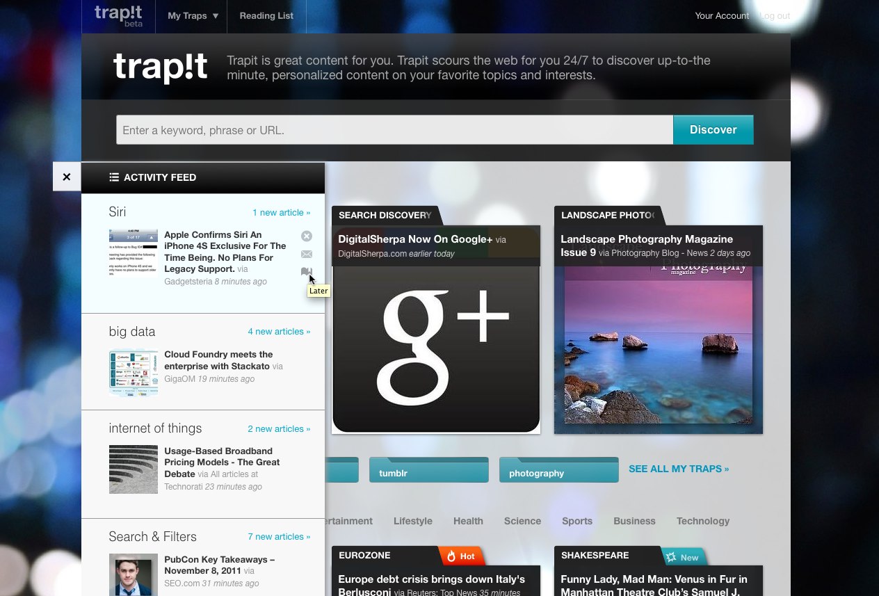Screen dimensions: 879x596
Task: Open '7 new articles »' for Search & Filters
Action: [x=279, y=536]
